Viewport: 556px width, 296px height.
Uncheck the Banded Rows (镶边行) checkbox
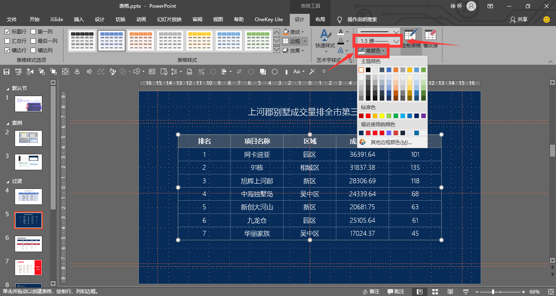tap(7, 50)
